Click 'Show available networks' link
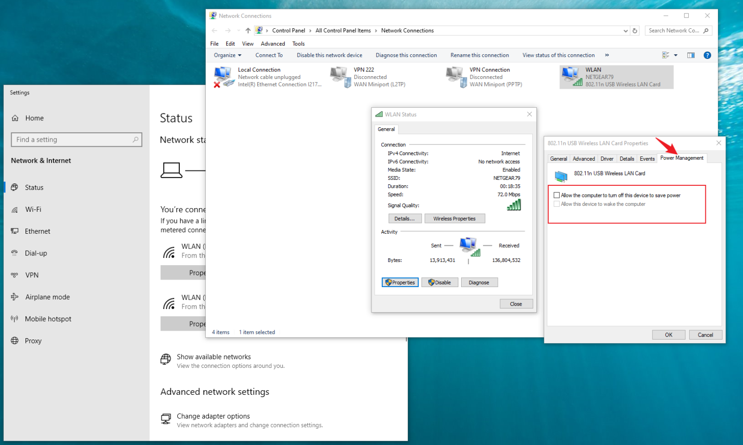This screenshot has height=445, width=743. pos(214,357)
